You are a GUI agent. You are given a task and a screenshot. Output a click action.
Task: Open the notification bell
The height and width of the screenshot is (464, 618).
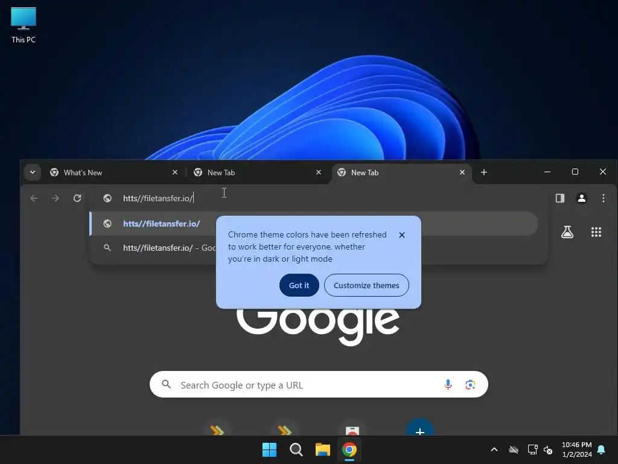pyautogui.click(x=602, y=449)
